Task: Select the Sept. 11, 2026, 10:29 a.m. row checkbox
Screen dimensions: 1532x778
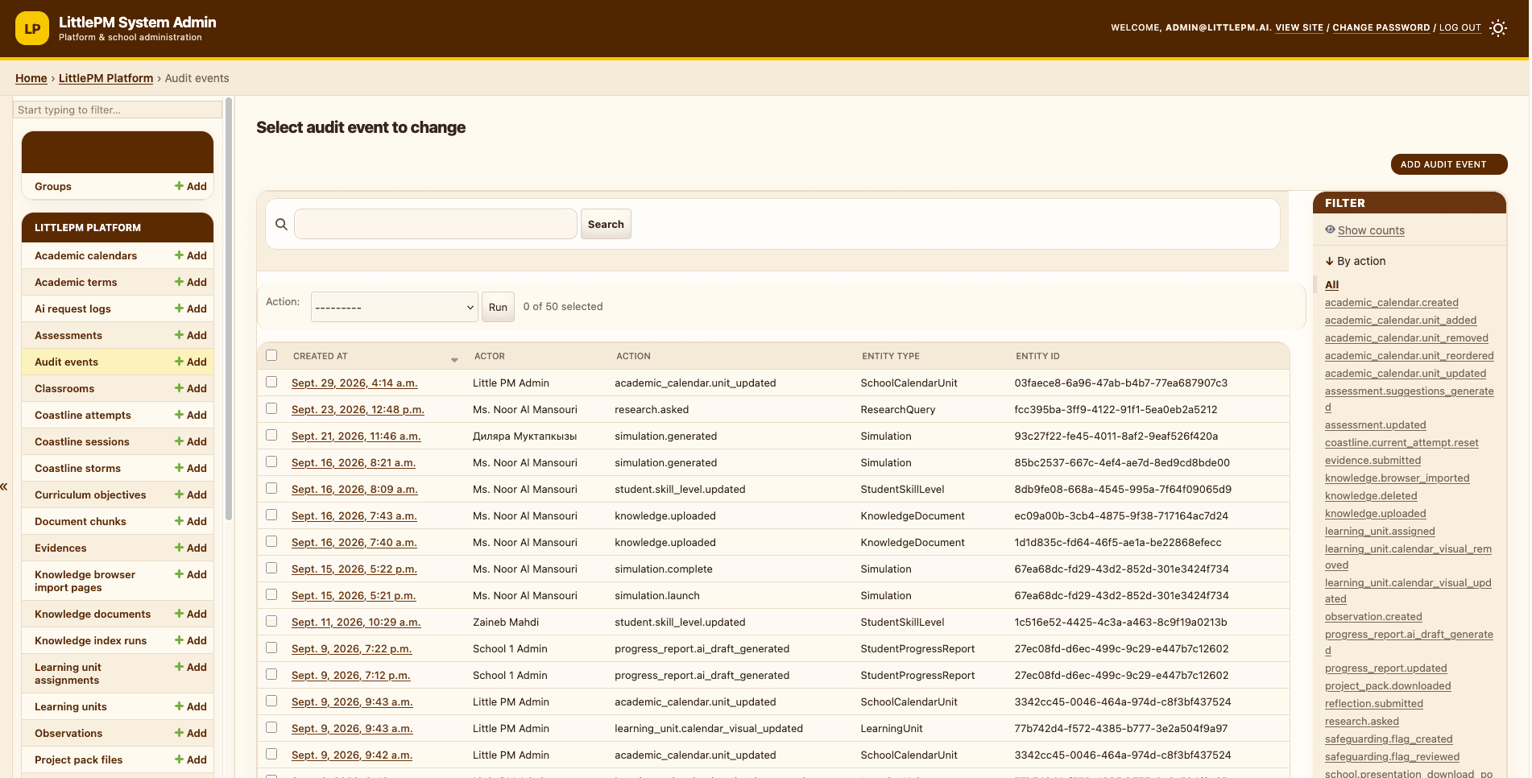Action: [x=271, y=621]
